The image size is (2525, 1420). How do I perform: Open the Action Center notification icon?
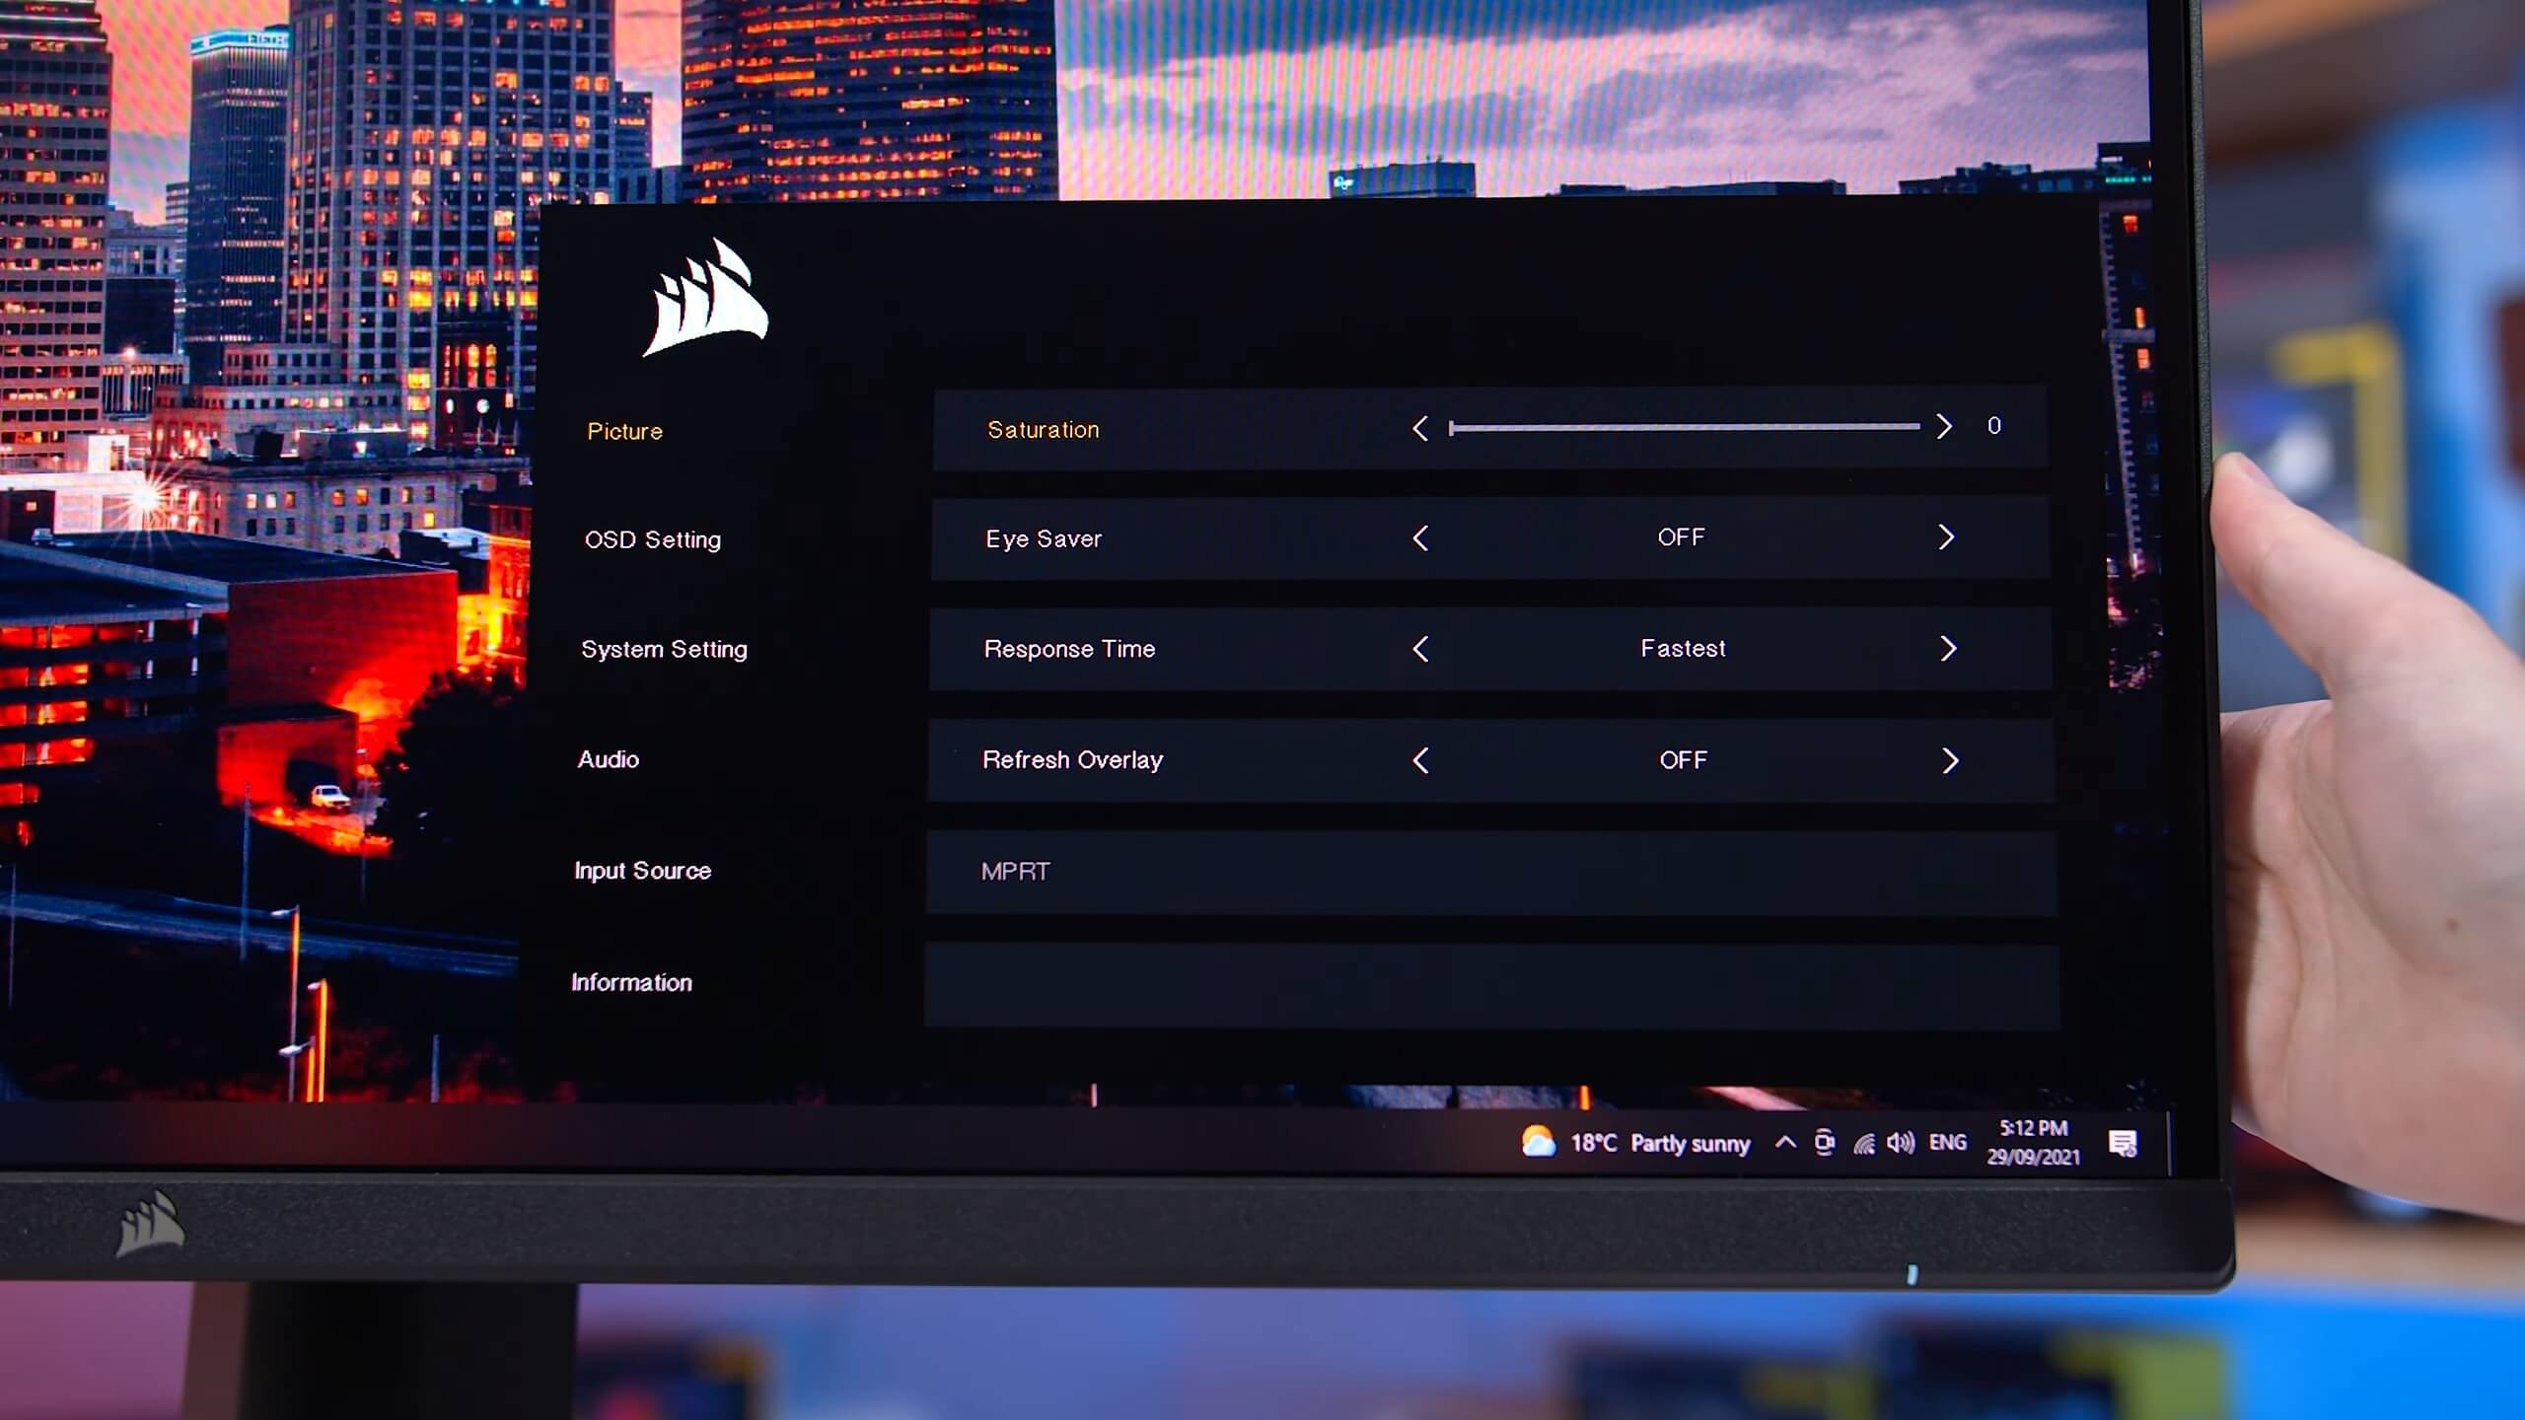pos(2123,1144)
